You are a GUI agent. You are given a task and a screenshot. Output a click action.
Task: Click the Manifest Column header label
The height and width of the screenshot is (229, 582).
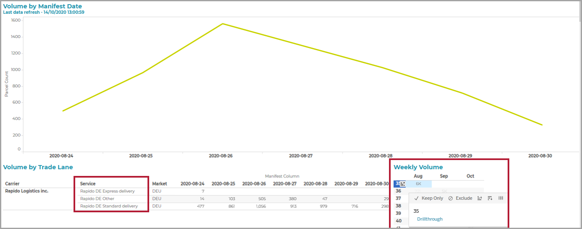(282, 176)
